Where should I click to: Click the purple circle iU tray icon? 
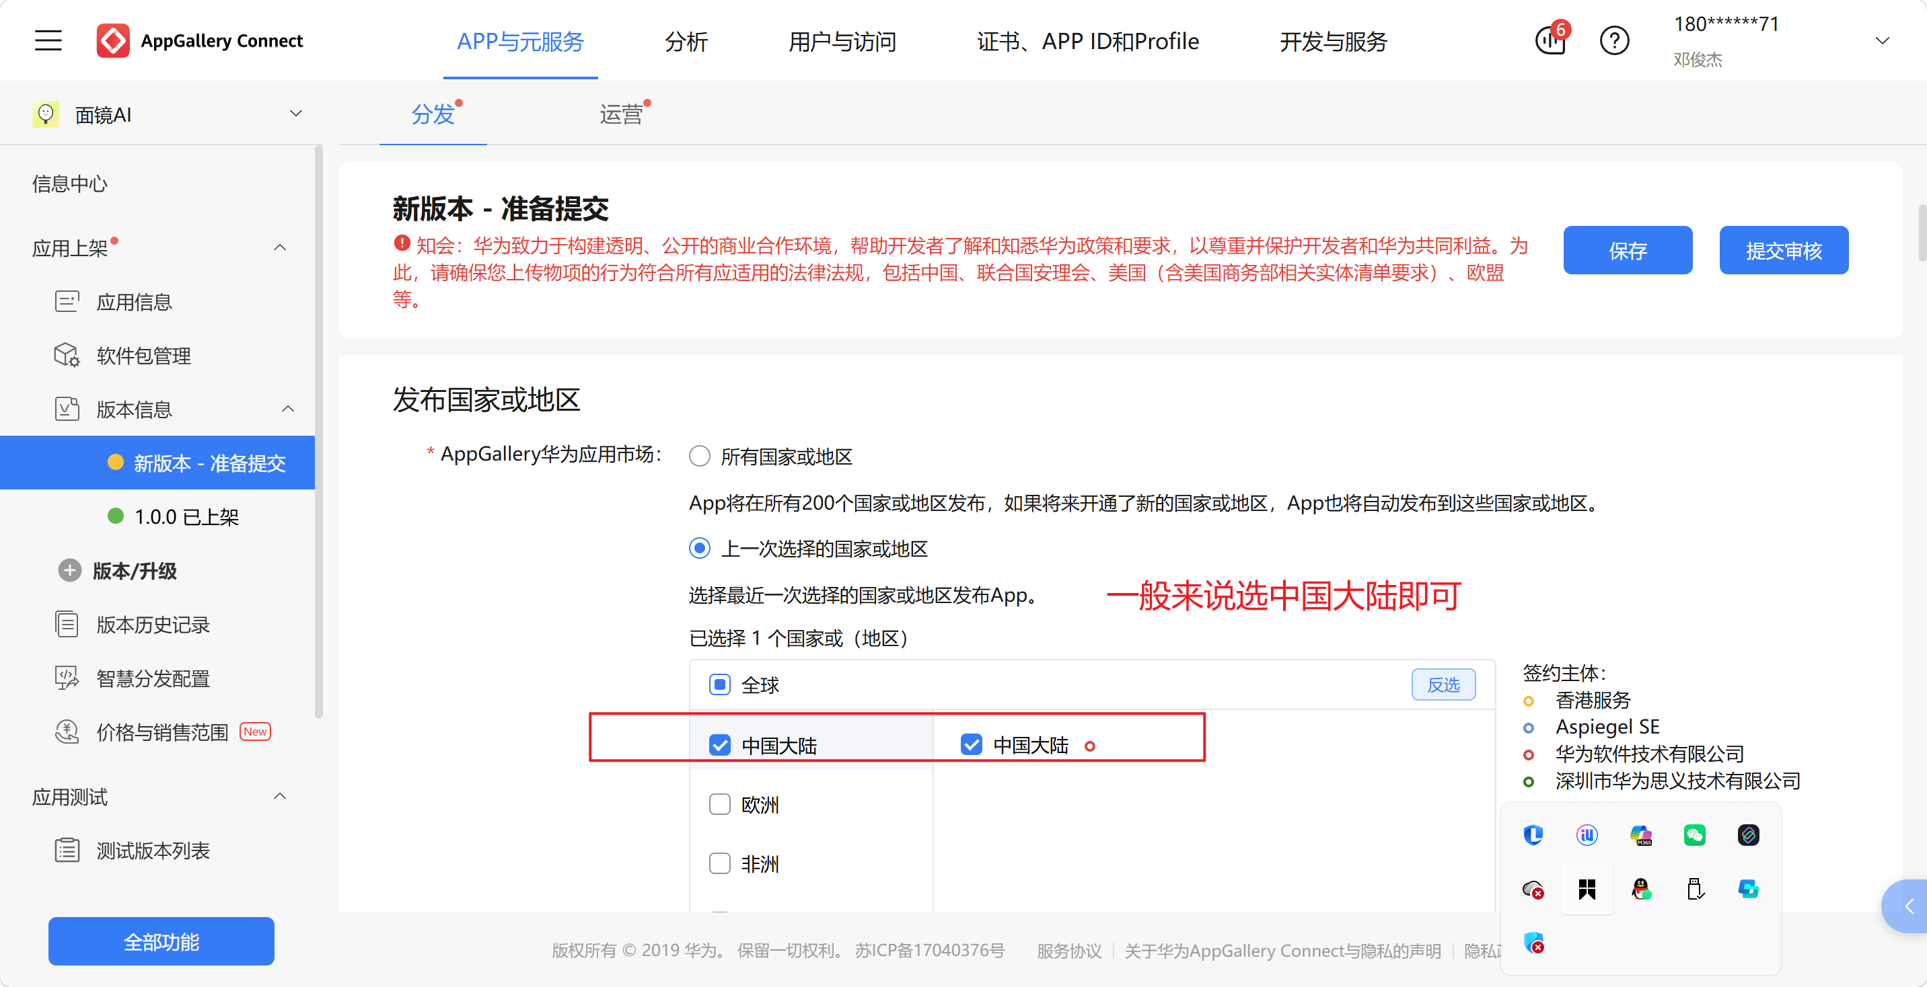pos(1587,834)
